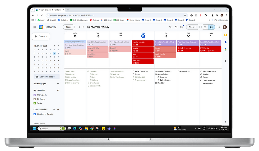Viewport: 259px width, 151px height.
Task: Click the Today button
Action: pyautogui.click(x=68, y=27)
